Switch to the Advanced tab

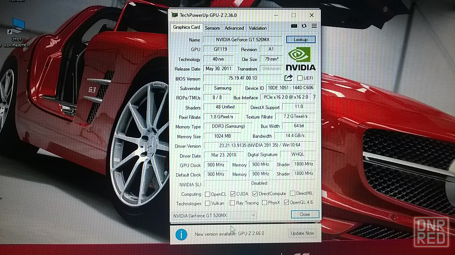coord(234,28)
